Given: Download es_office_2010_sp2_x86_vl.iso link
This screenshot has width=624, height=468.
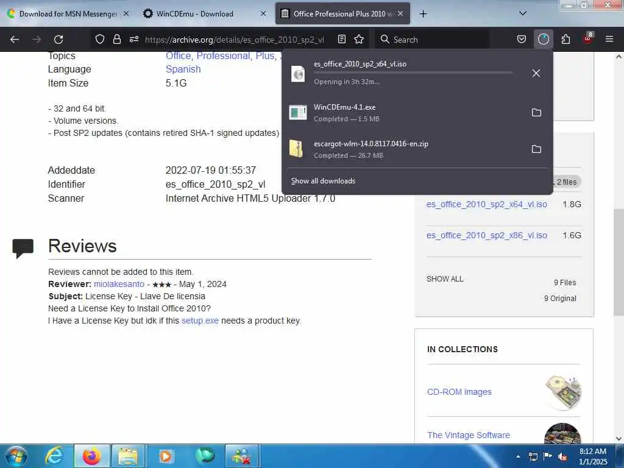Looking at the screenshot, I should 487,235.
